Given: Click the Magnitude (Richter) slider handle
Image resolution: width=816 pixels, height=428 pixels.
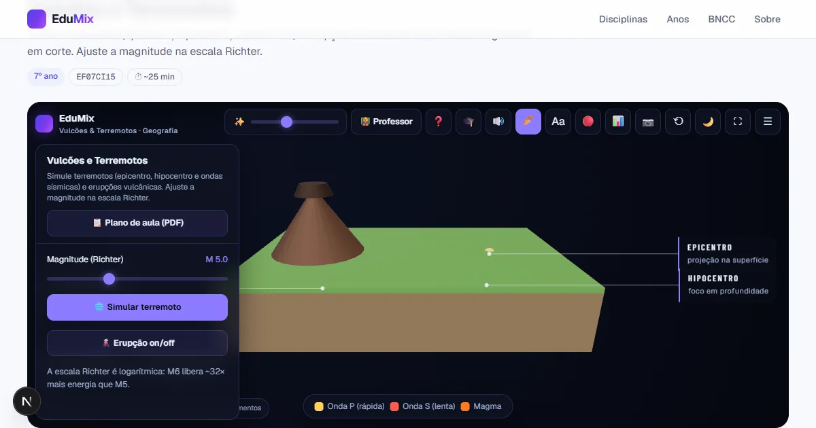Looking at the screenshot, I should pos(109,279).
